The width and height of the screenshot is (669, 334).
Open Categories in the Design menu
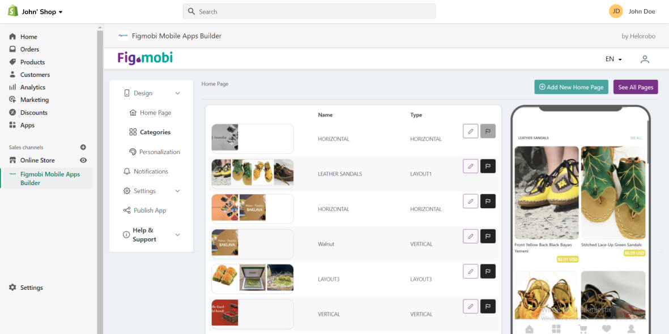click(x=155, y=132)
